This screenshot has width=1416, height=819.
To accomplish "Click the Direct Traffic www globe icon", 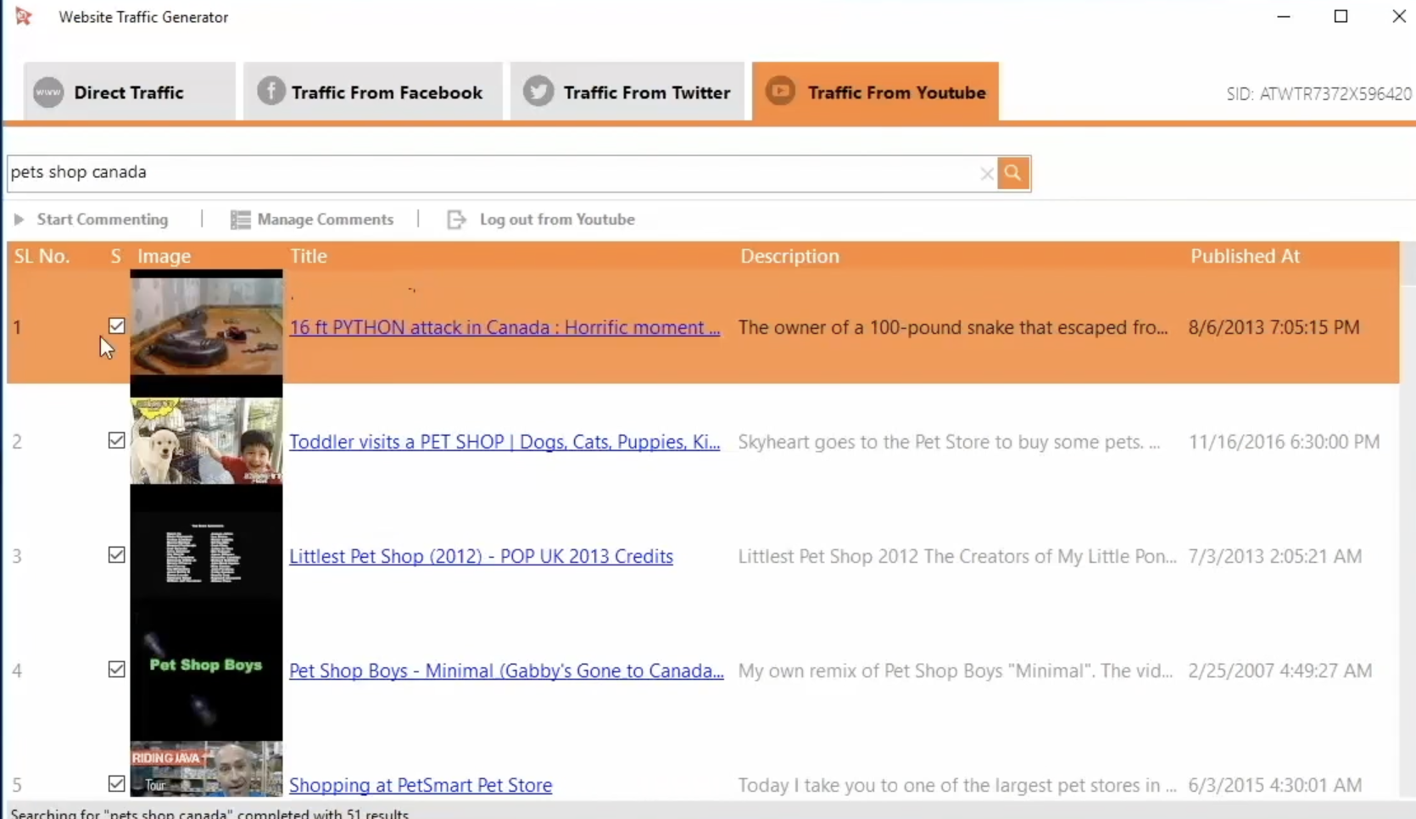I will [x=48, y=92].
